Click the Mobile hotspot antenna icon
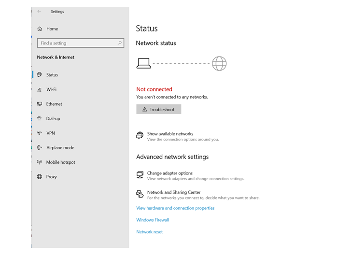The width and height of the screenshot is (338, 258). tap(39, 162)
